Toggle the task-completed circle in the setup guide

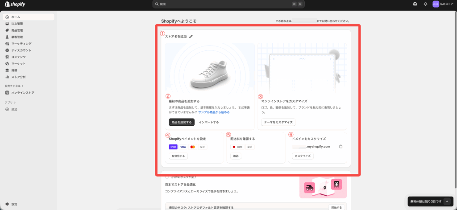(167, 177)
